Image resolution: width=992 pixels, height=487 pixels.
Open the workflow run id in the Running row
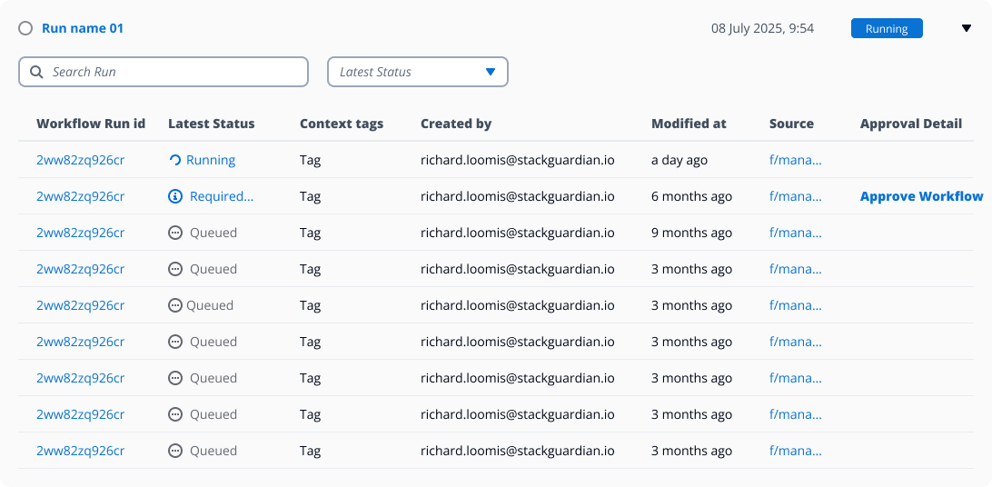(80, 160)
